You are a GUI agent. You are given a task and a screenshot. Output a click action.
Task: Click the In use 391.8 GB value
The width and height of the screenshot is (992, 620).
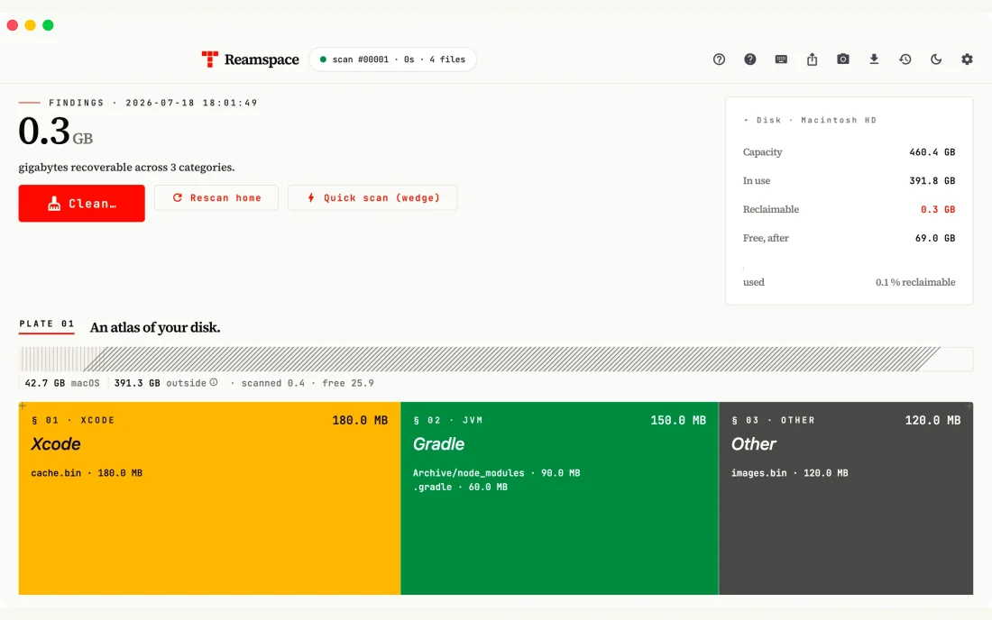click(932, 181)
